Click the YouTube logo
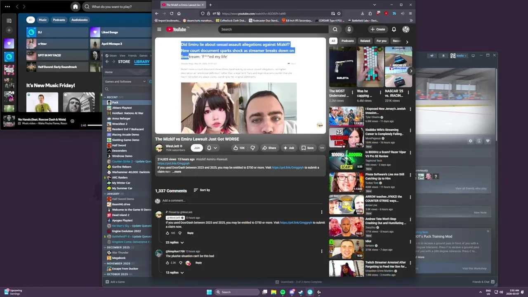This screenshot has width=528, height=297. coord(177,29)
